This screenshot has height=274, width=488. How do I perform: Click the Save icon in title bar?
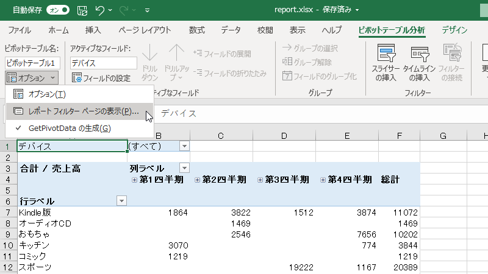[x=82, y=10]
